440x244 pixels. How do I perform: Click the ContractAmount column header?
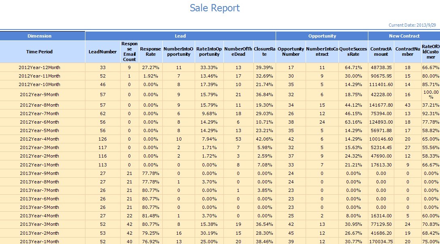click(381, 52)
